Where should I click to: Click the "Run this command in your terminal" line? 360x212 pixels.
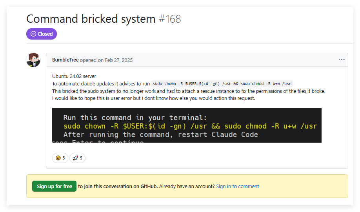(135, 118)
